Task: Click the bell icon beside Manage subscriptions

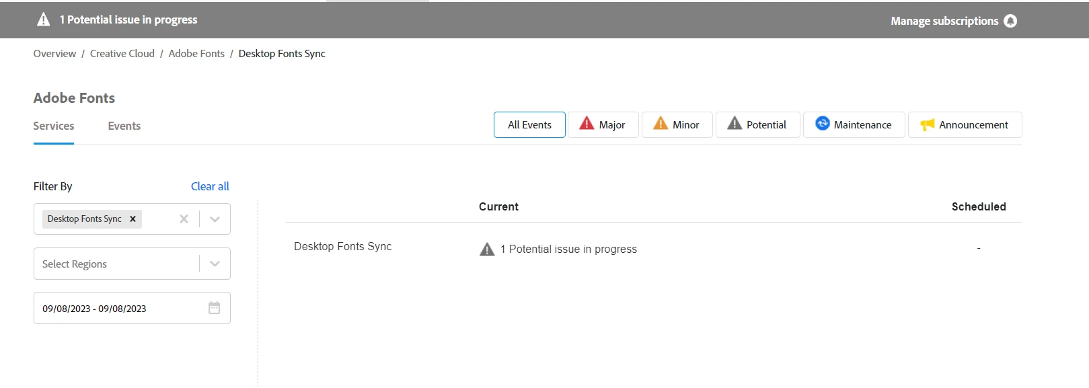Action: pos(1010,21)
